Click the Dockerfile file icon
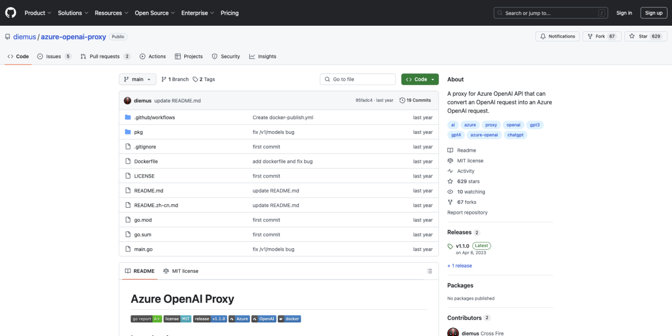The width and height of the screenshot is (672, 336). click(x=128, y=161)
